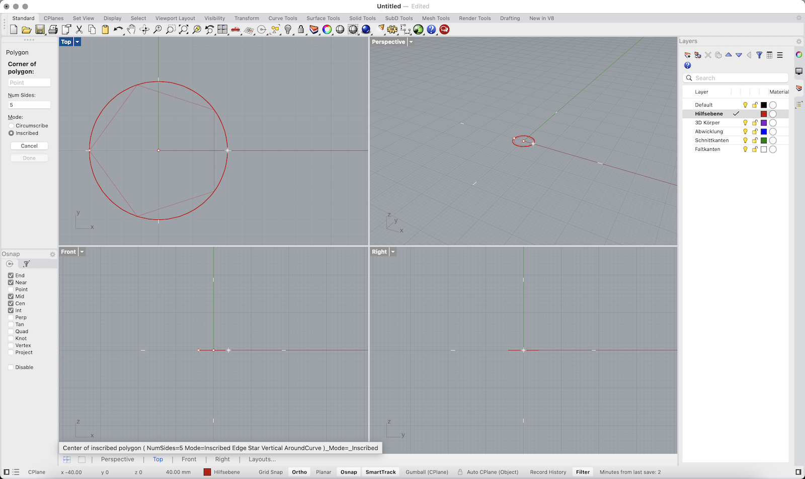Click the Copy icon in toolbar
The image size is (805, 479).
[x=92, y=30]
